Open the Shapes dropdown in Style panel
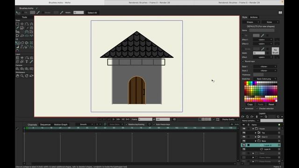The width and height of the screenshot is (299, 168). click(251, 22)
